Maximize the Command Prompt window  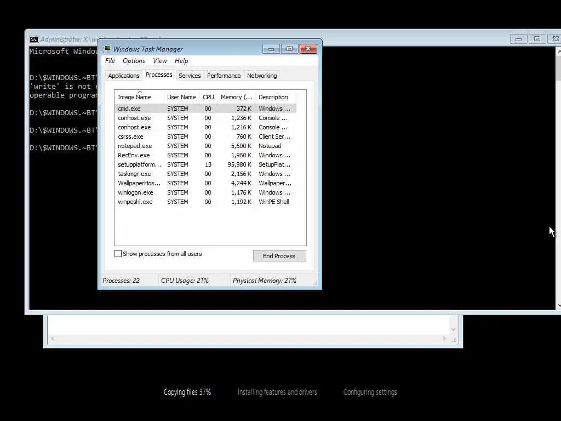coord(537,39)
